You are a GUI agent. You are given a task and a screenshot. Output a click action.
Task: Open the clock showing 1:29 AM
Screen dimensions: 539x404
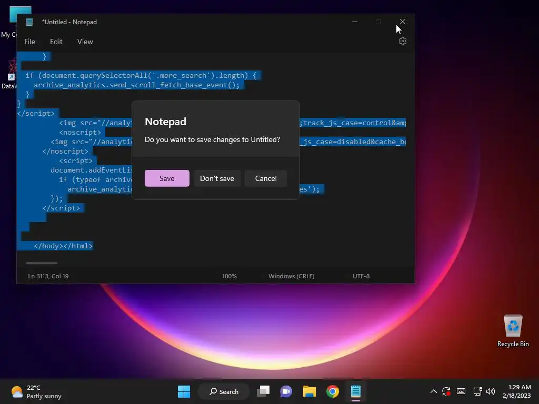click(517, 391)
